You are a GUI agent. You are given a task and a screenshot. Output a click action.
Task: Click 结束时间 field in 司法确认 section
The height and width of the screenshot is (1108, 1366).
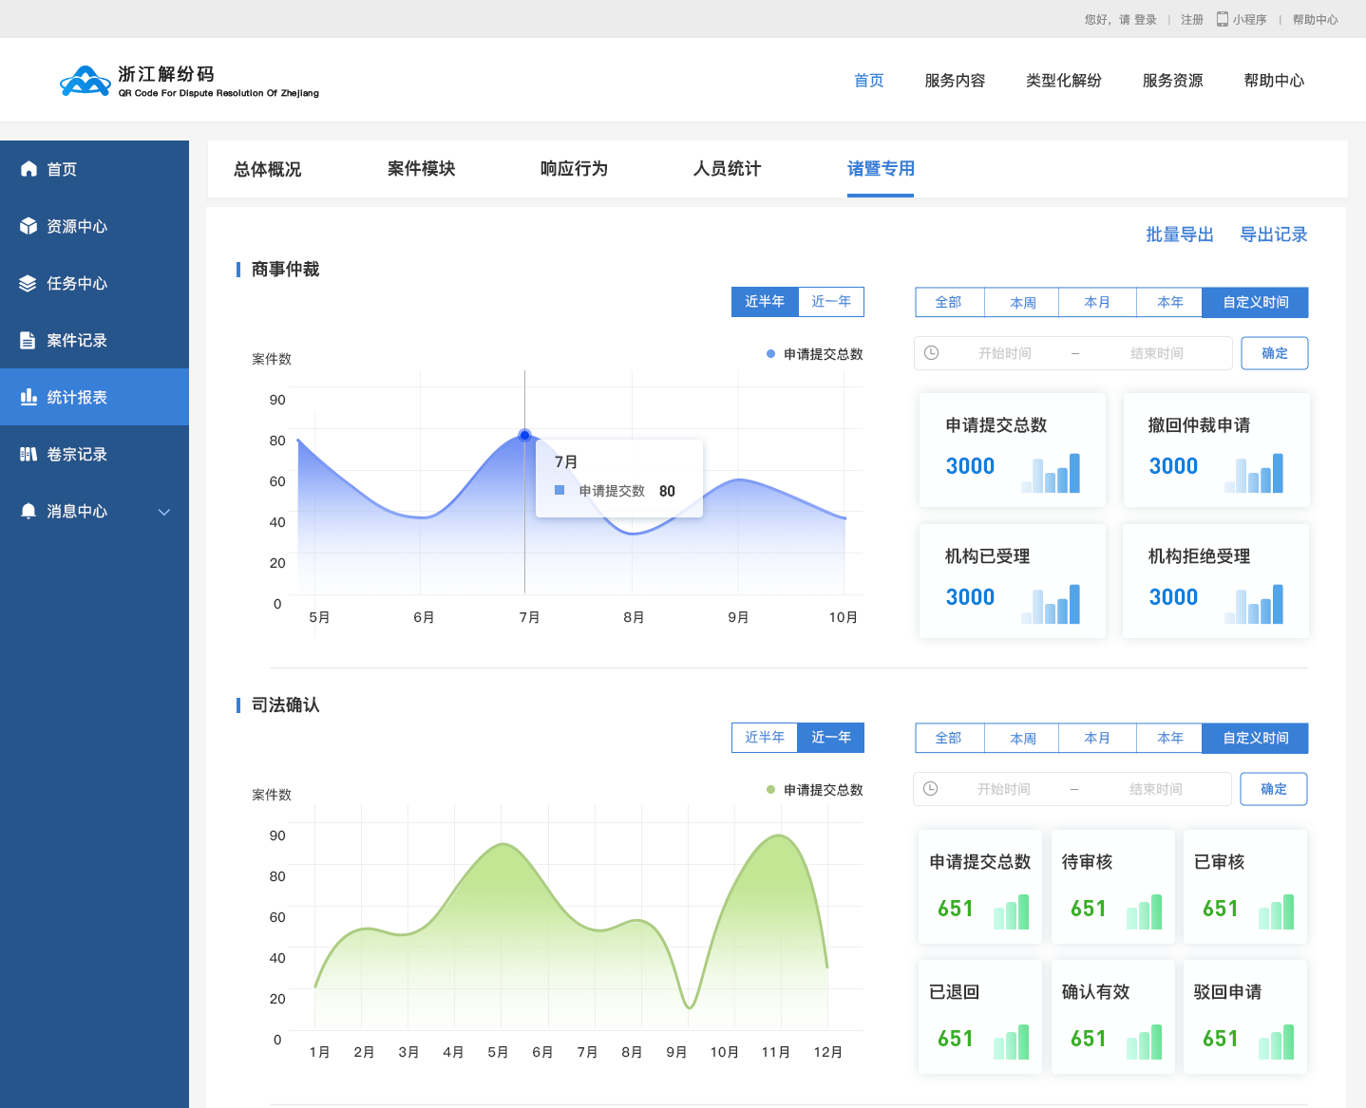(1156, 789)
